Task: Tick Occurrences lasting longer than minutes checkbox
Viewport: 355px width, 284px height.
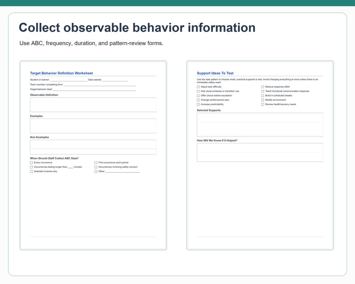Action: pos(31,167)
